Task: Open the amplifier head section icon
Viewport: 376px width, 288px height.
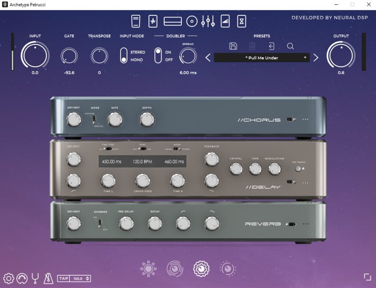Action: (x=173, y=21)
